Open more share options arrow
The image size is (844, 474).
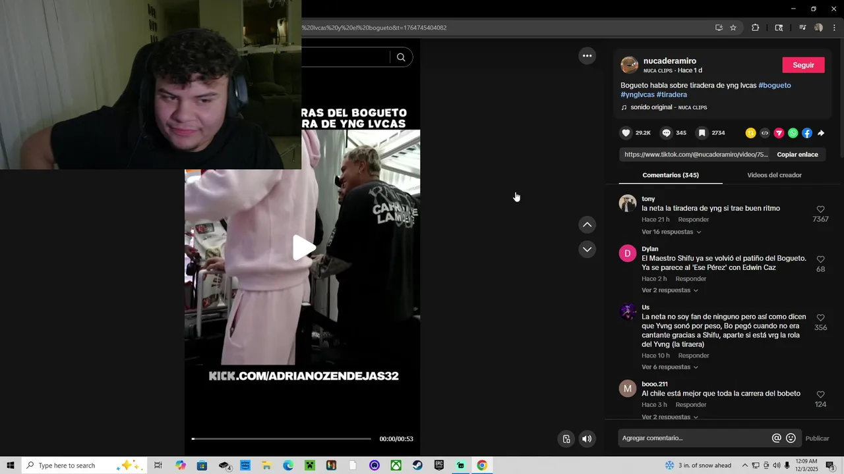tap(821, 133)
